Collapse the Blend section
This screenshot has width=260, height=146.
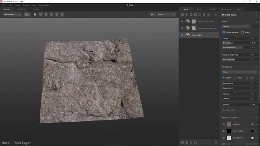256,21
